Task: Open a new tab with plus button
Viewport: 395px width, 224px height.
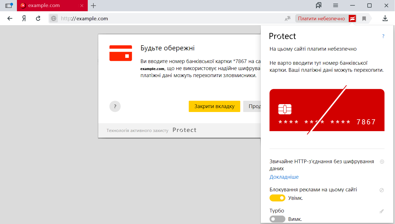Action: pyautogui.click(x=93, y=6)
